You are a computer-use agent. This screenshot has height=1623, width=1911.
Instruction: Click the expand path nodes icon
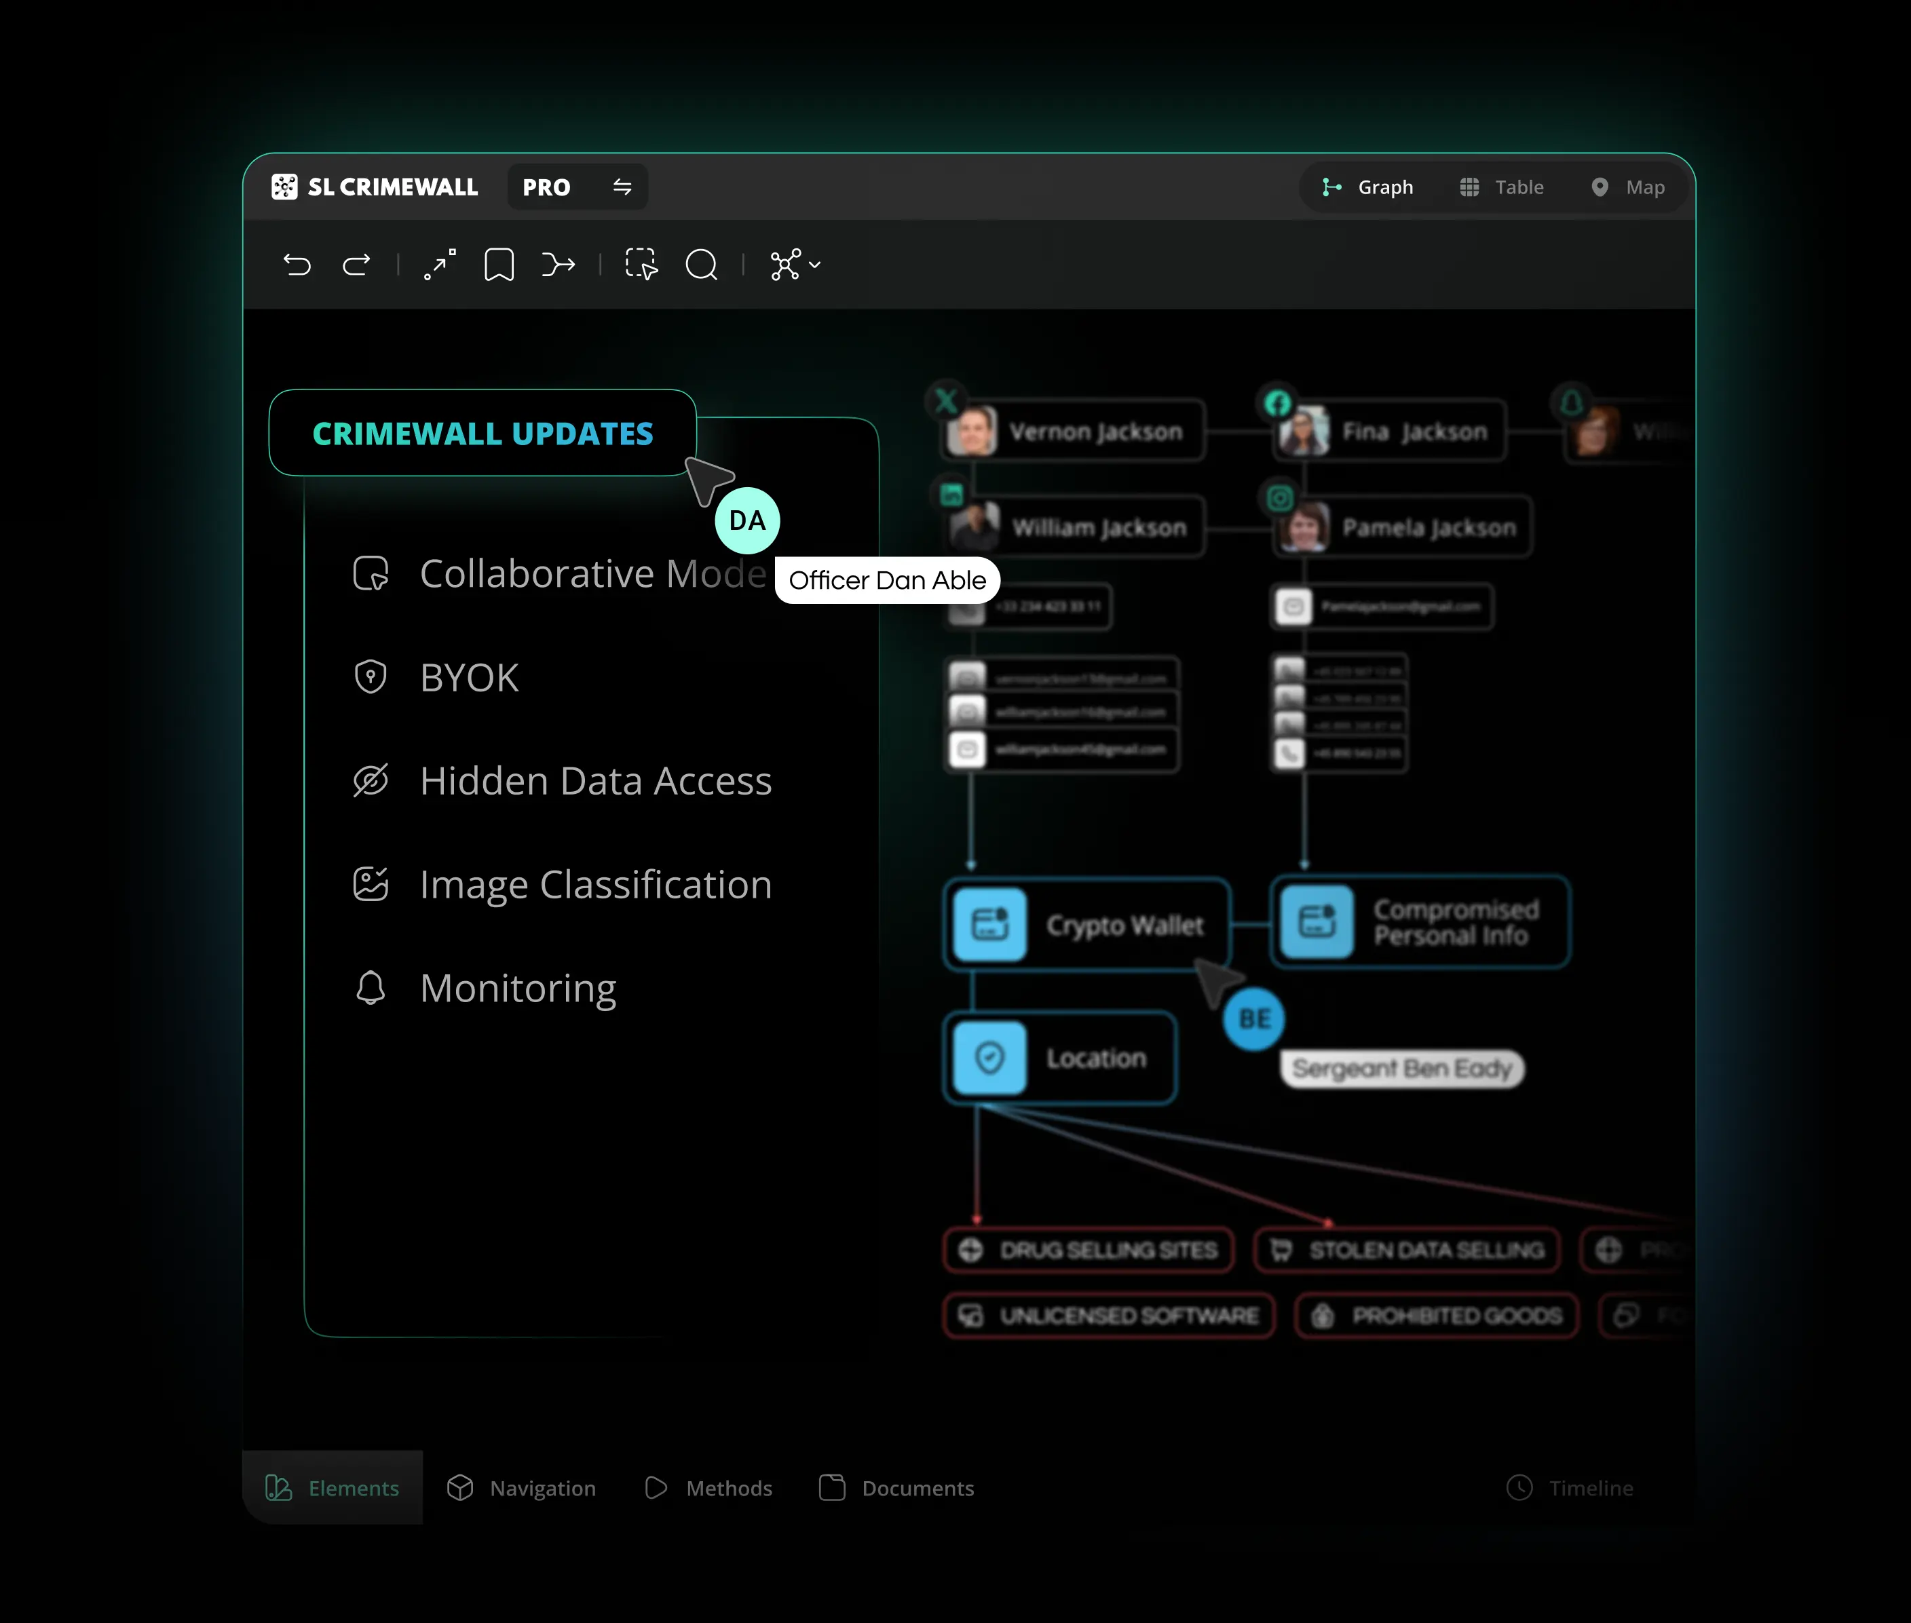click(x=439, y=265)
